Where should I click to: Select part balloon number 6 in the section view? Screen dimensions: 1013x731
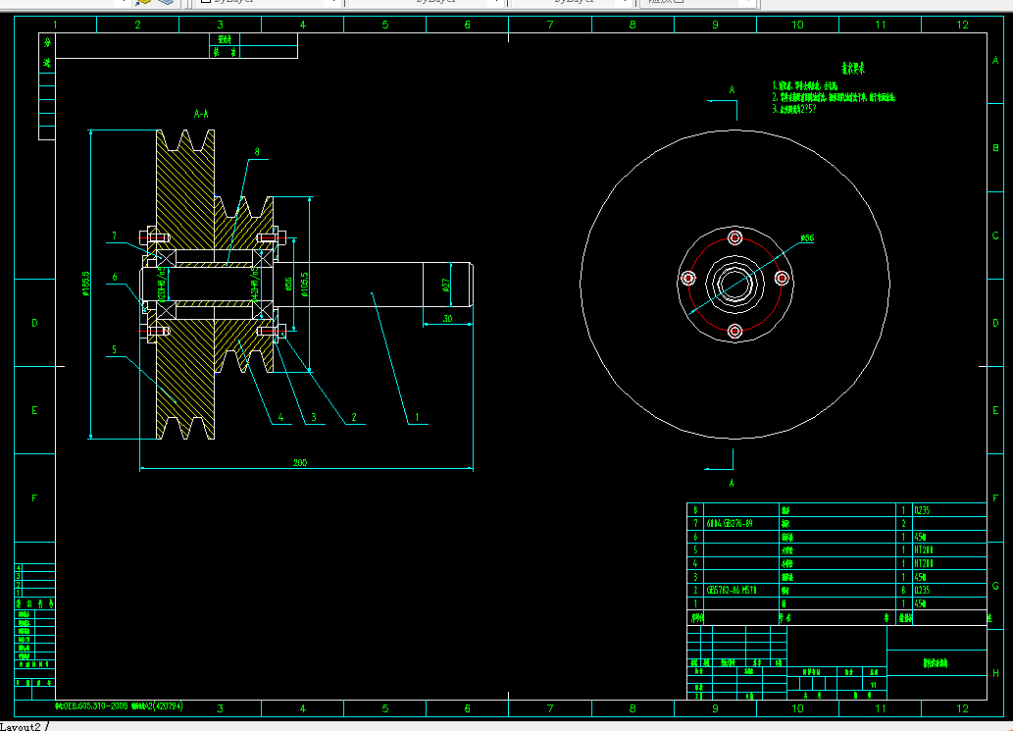pos(115,278)
